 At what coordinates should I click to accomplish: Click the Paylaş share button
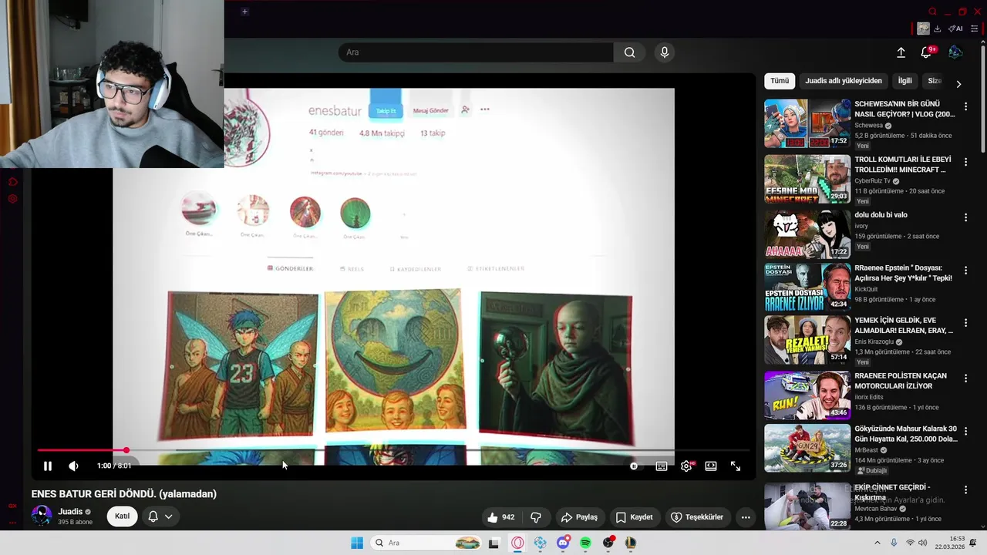579,517
